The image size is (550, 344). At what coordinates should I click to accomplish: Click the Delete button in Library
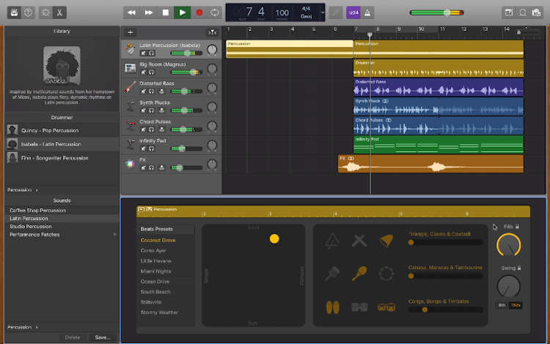(73, 337)
